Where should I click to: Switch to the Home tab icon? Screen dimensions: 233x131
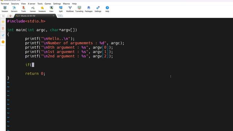[11, 16]
